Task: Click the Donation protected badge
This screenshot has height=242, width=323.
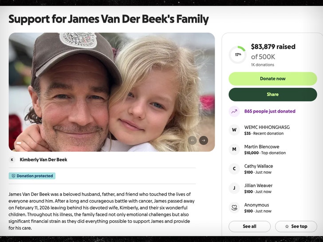Action: pyautogui.click(x=32, y=176)
